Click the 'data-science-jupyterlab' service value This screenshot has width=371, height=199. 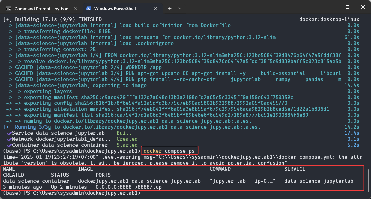tap(319, 181)
